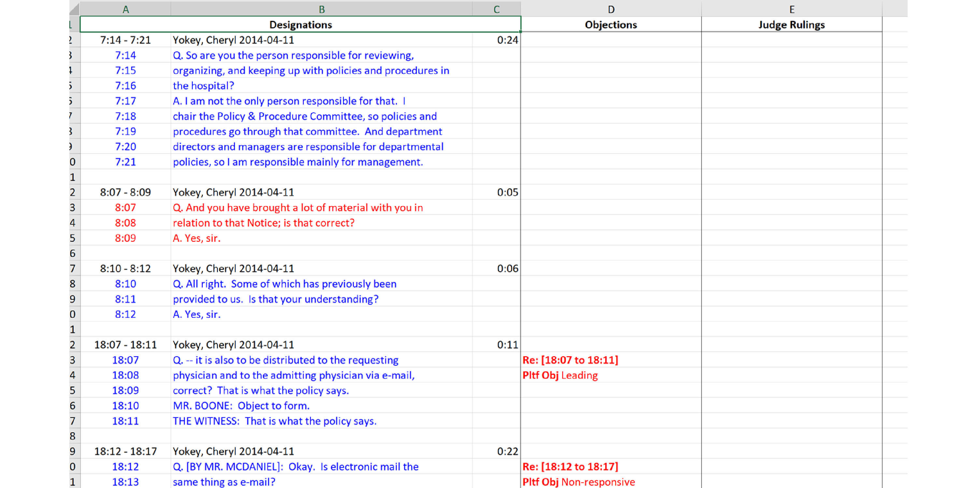Select column B header
Image resolution: width=977 pixels, height=488 pixels.
click(321, 9)
